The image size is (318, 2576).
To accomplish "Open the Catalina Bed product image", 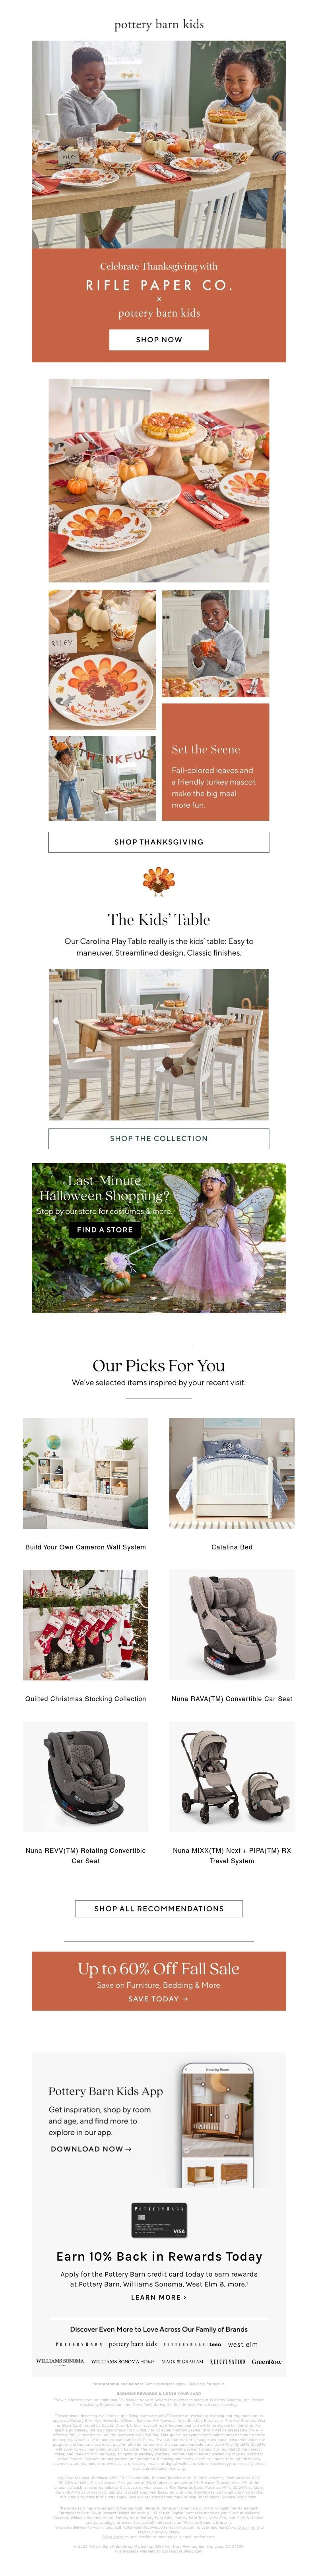I will coord(231,1473).
